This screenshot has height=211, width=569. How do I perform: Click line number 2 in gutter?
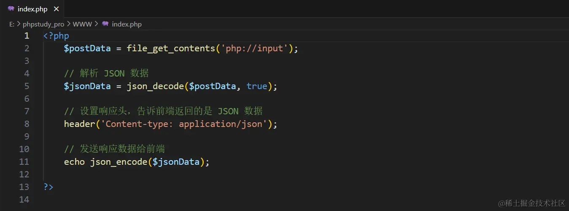click(x=27, y=48)
